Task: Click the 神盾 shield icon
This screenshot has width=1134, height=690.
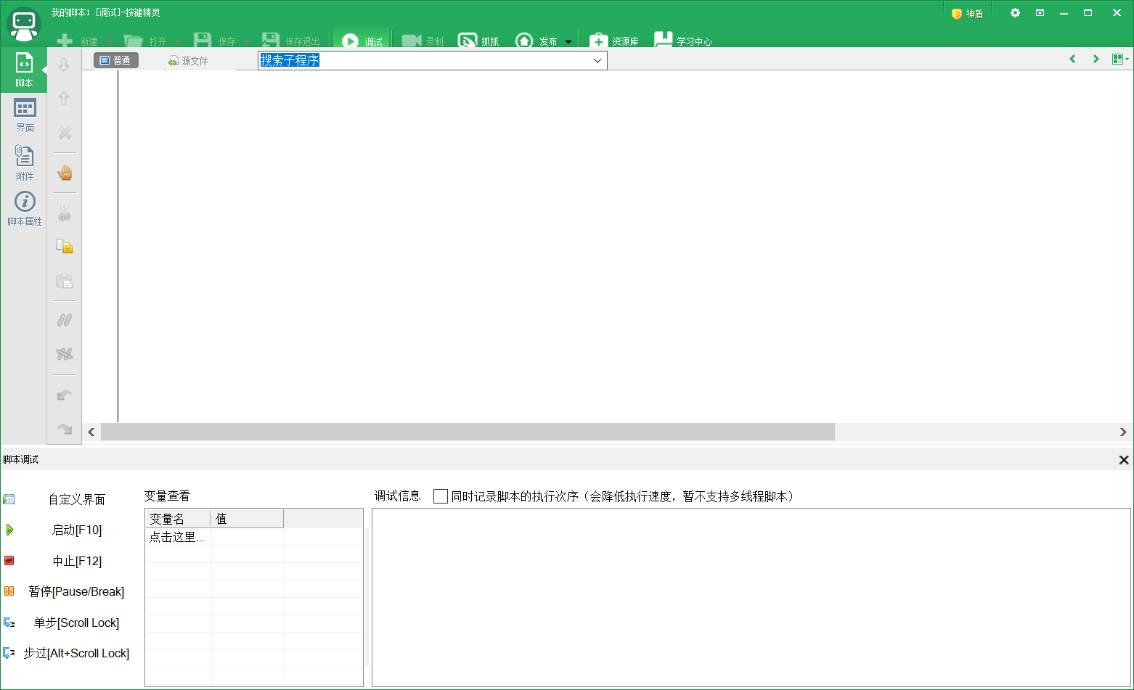Action: 967,14
